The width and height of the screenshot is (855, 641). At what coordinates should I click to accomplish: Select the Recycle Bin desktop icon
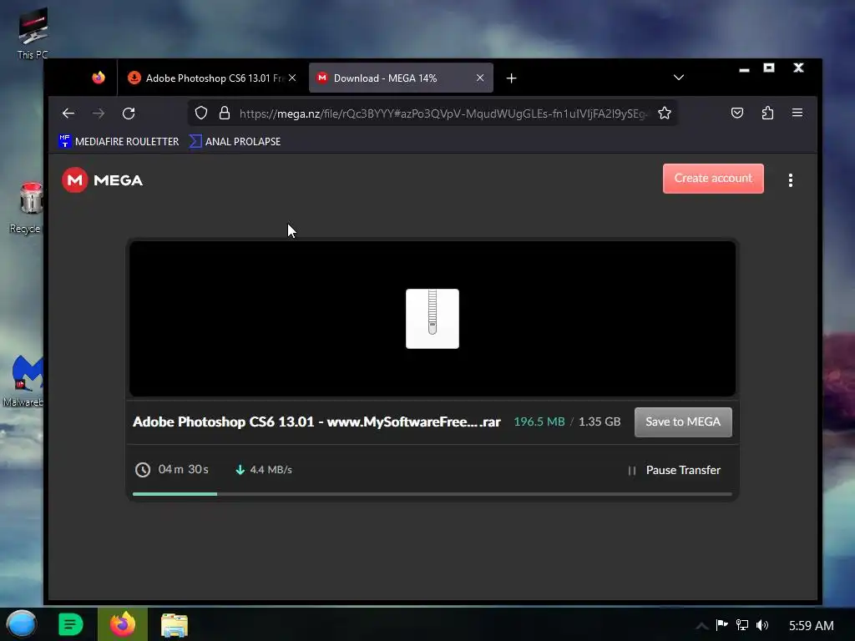[26, 208]
